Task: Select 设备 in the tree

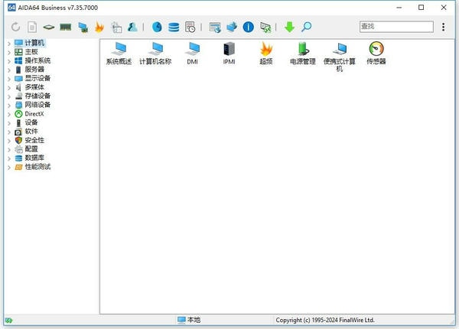Action: pyautogui.click(x=31, y=122)
